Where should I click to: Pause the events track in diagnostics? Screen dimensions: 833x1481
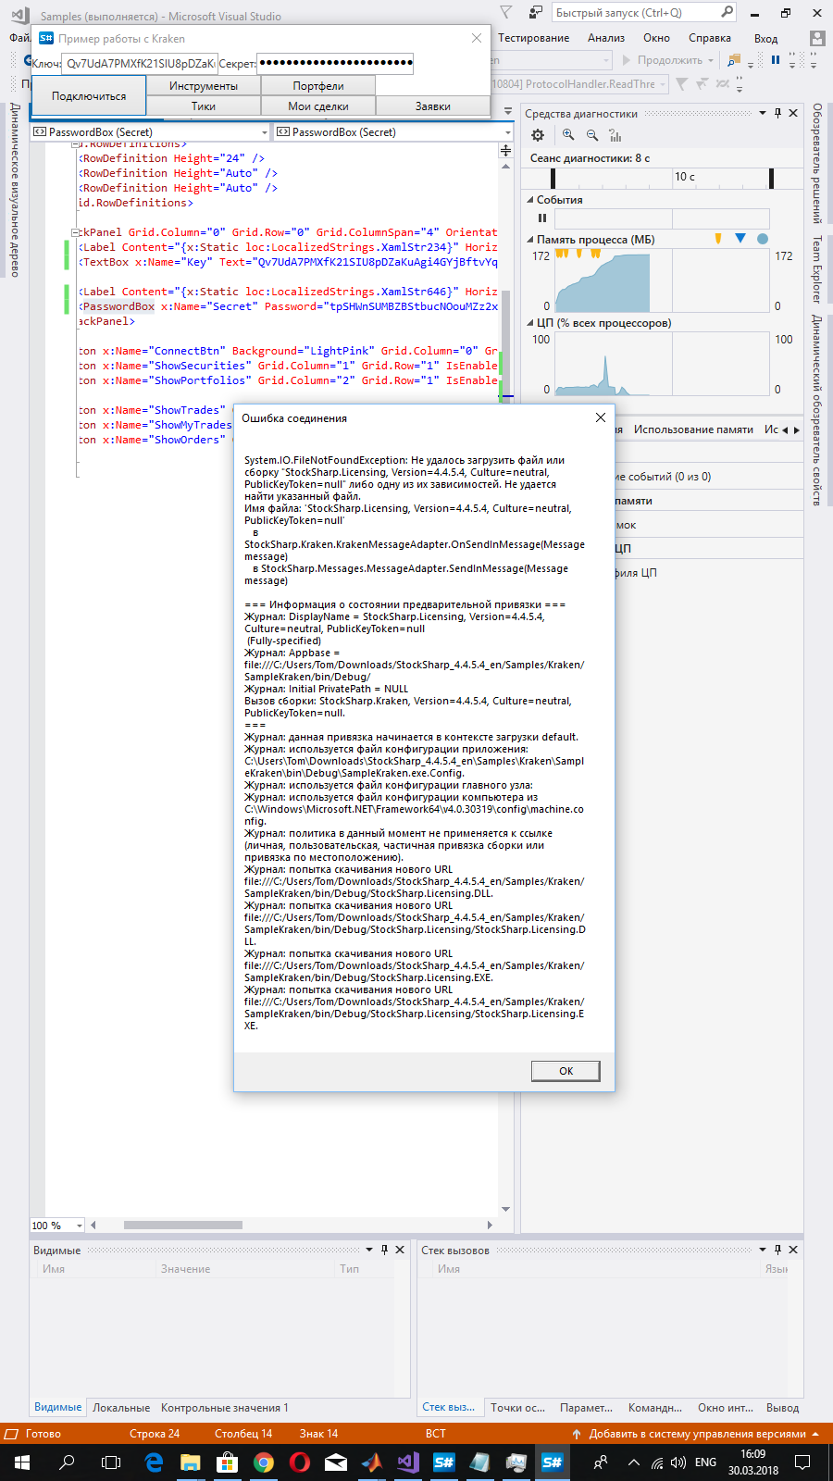542,218
